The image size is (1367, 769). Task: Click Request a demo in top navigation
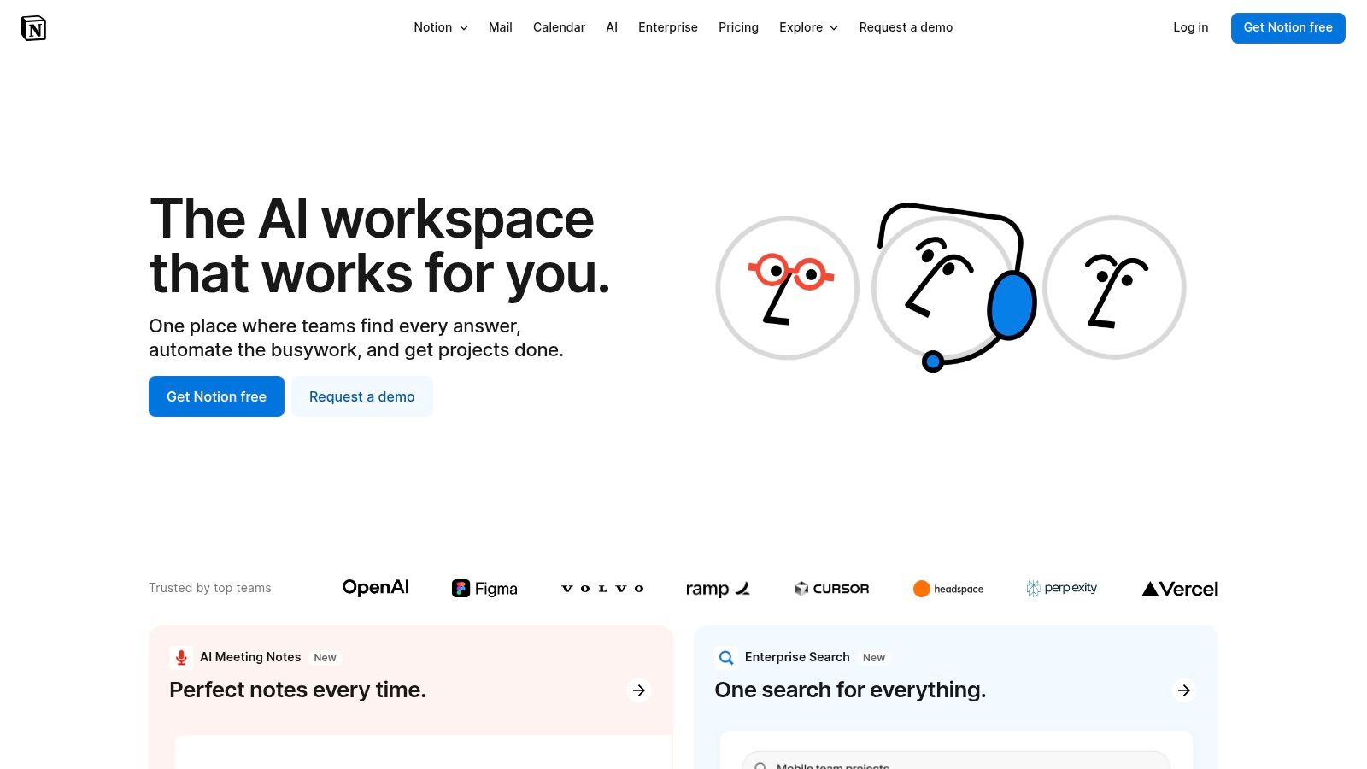(906, 27)
